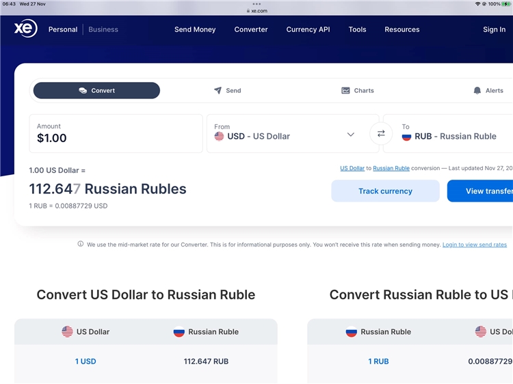
Task: Select the Personal account type
Action: [63, 29]
